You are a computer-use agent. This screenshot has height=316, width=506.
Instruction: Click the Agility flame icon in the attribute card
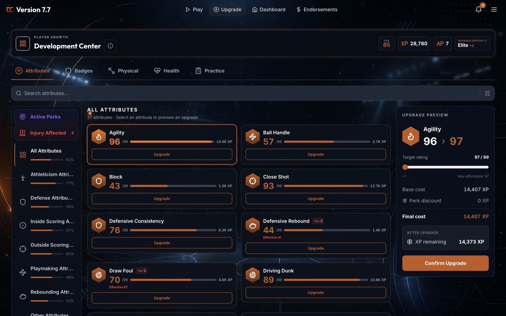(99, 137)
